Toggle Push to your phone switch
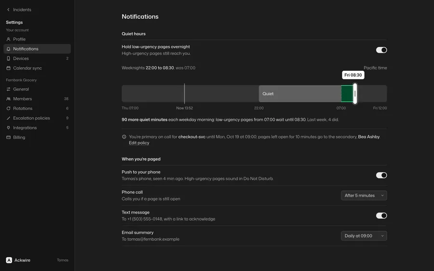The height and width of the screenshot is (271, 434). click(x=381, y=175)
